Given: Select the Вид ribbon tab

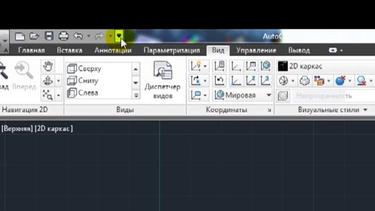Looking at the screenshot, I should point(218,50).
